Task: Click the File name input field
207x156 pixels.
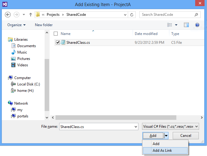Action: click(99, 127)
